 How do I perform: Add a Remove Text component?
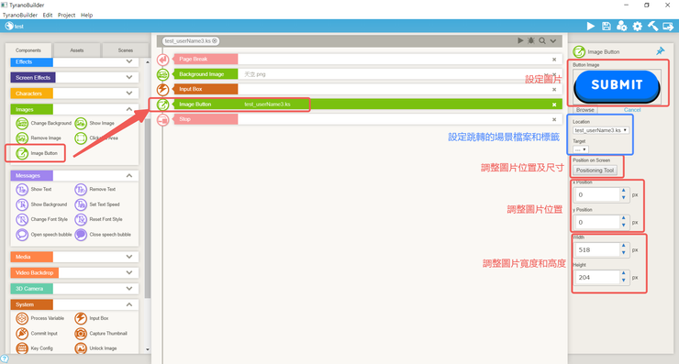pyautogui.click(x=95, y=190)
